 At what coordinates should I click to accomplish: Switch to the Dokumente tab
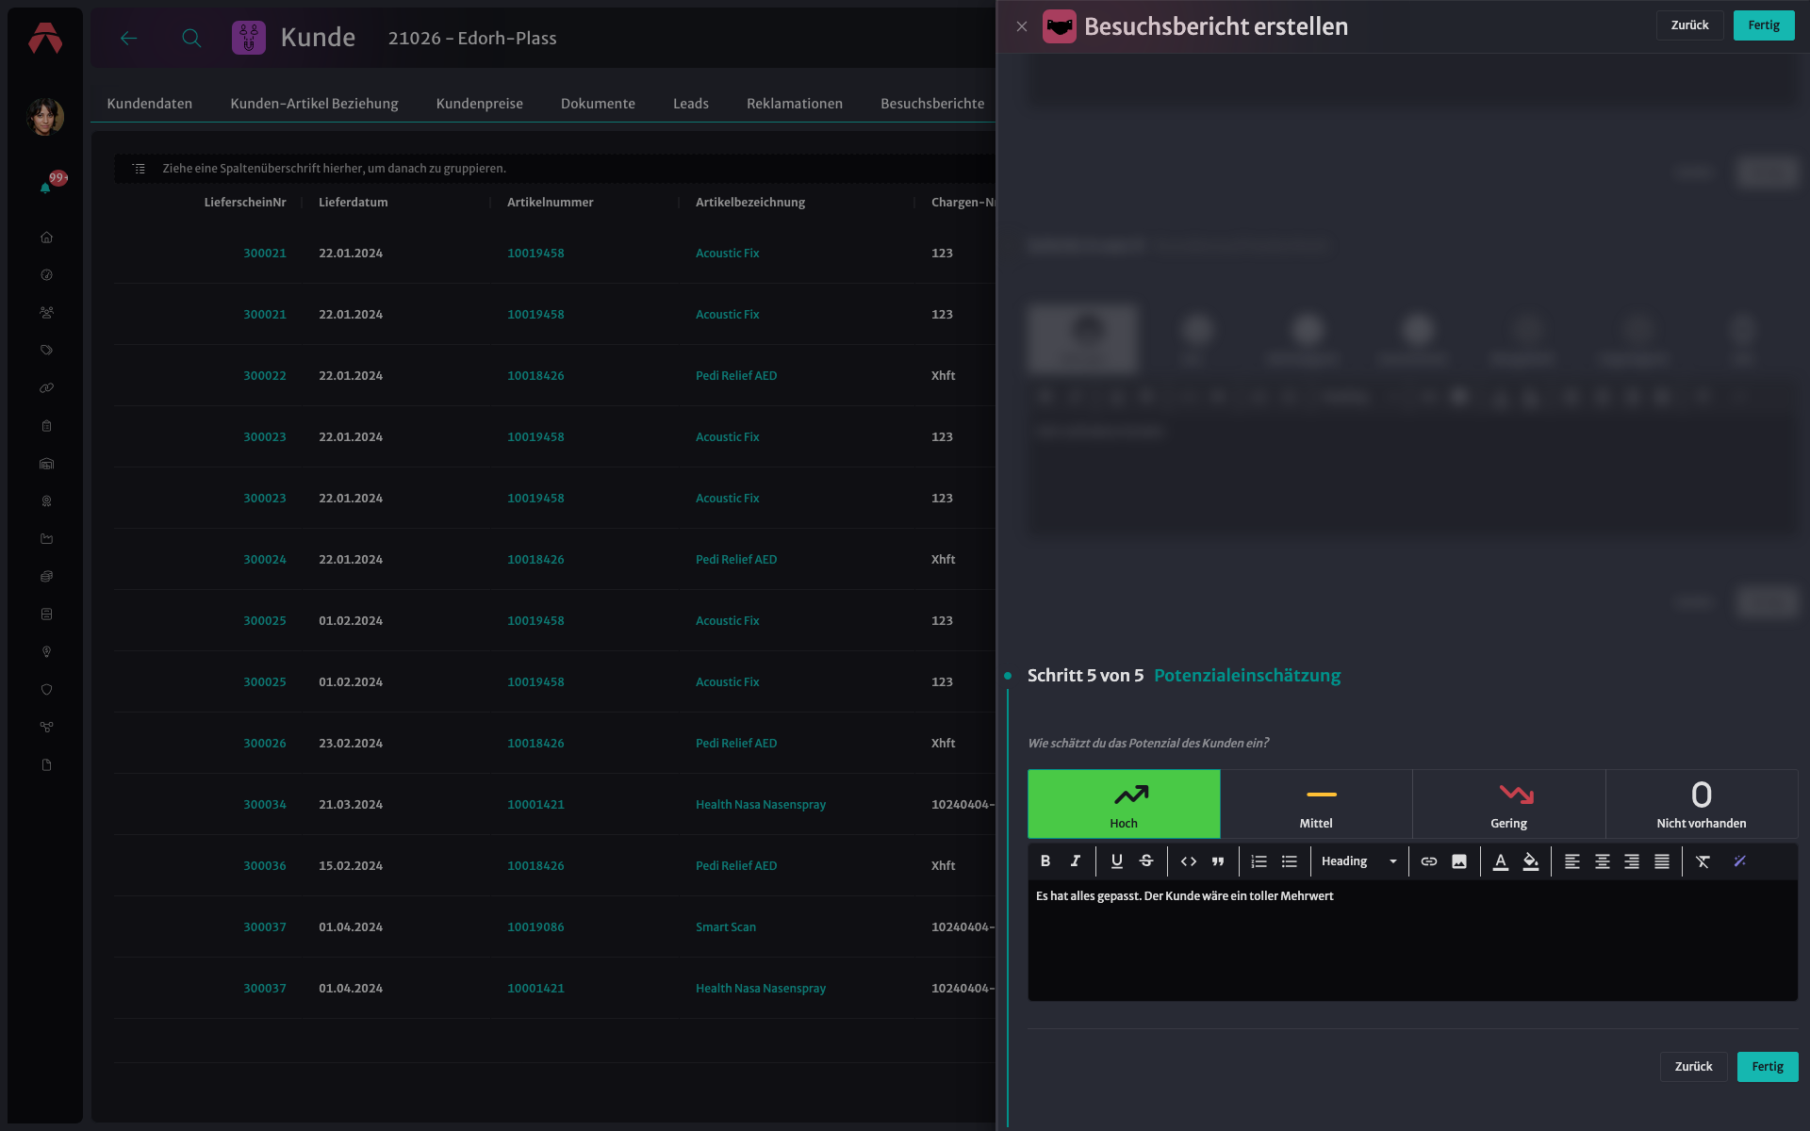point(598,104)
